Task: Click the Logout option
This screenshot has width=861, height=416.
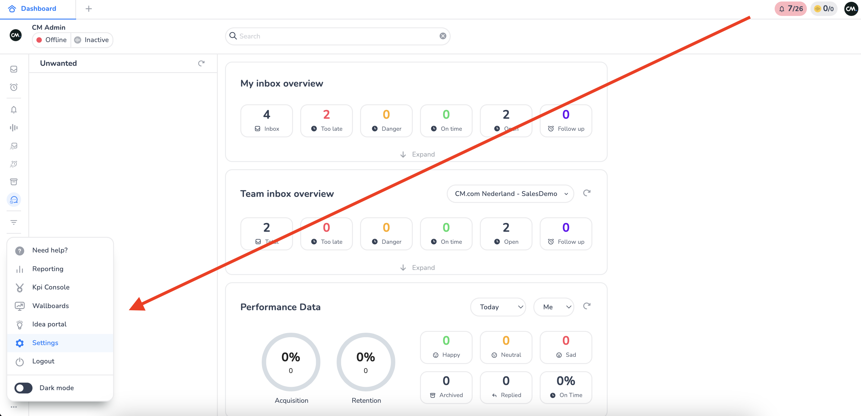Action: [x=43, y=361]
